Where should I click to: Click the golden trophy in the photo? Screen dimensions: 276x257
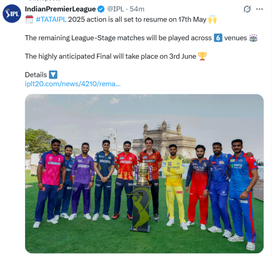click(143, 174)
